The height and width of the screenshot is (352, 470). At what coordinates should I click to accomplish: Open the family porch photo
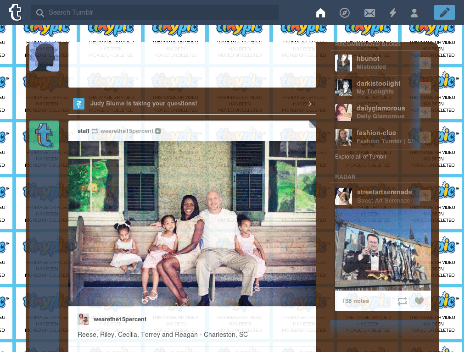192,224
